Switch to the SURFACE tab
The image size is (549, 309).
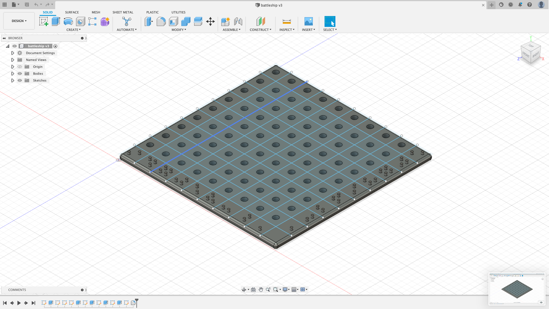[72, 12]
